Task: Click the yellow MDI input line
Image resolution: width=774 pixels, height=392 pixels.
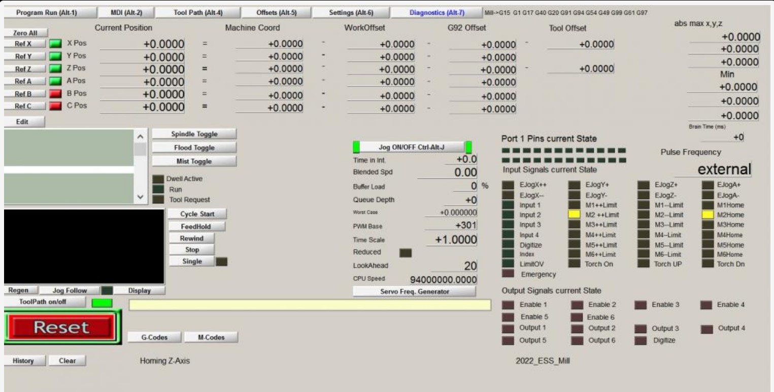Action: [310, 305]
